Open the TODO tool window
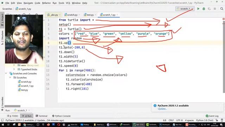Image resolution: width=225 pixels, height=127 pixels. point(13,116)
